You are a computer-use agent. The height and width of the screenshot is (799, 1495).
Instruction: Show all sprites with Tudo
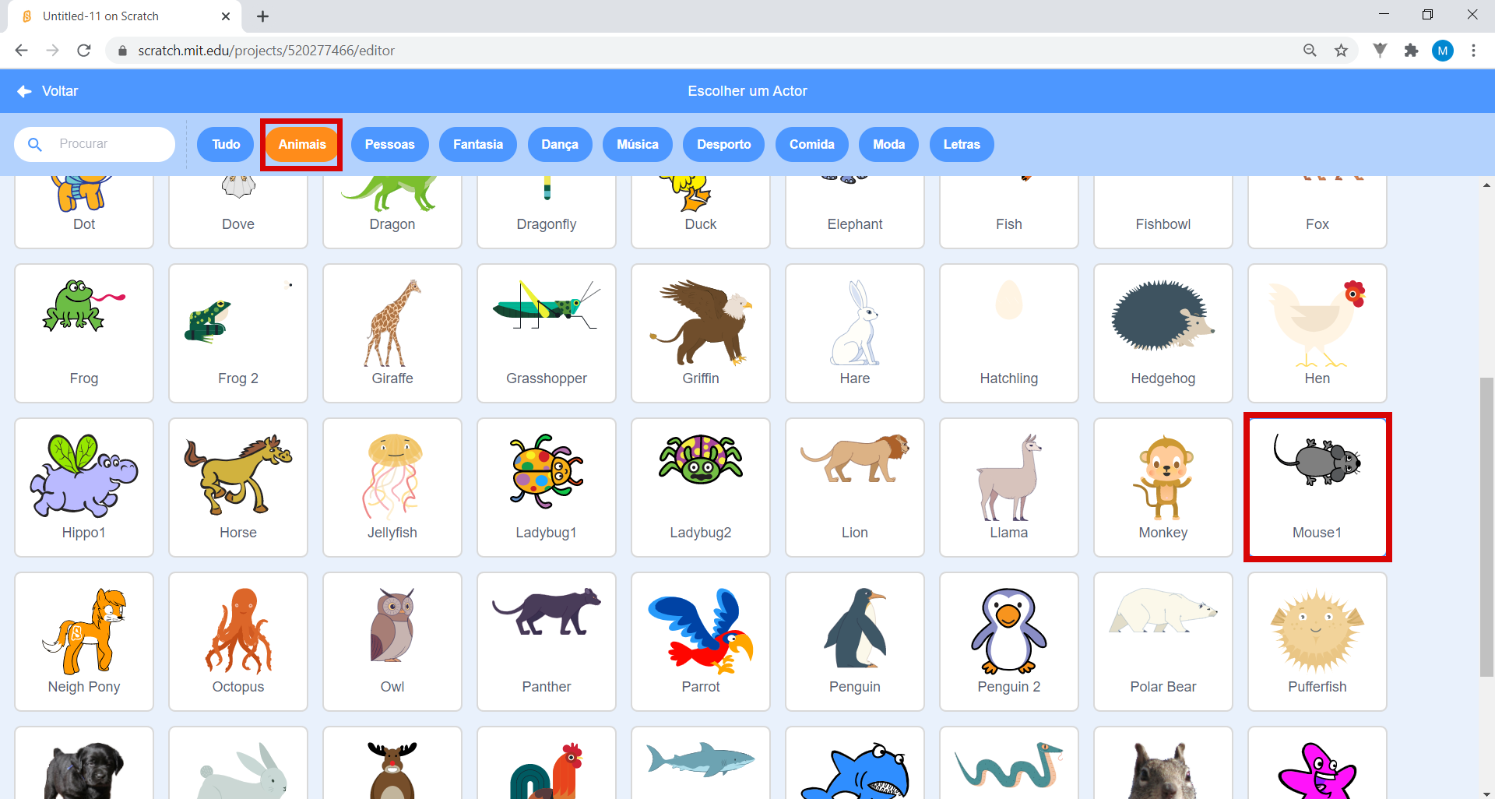tap(226, 144)
